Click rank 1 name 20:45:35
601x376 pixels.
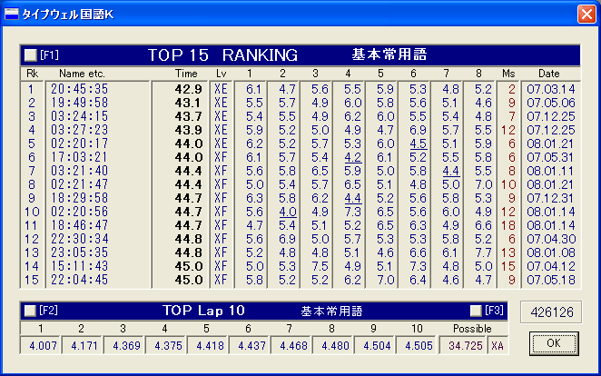click(x=80, y=89)
